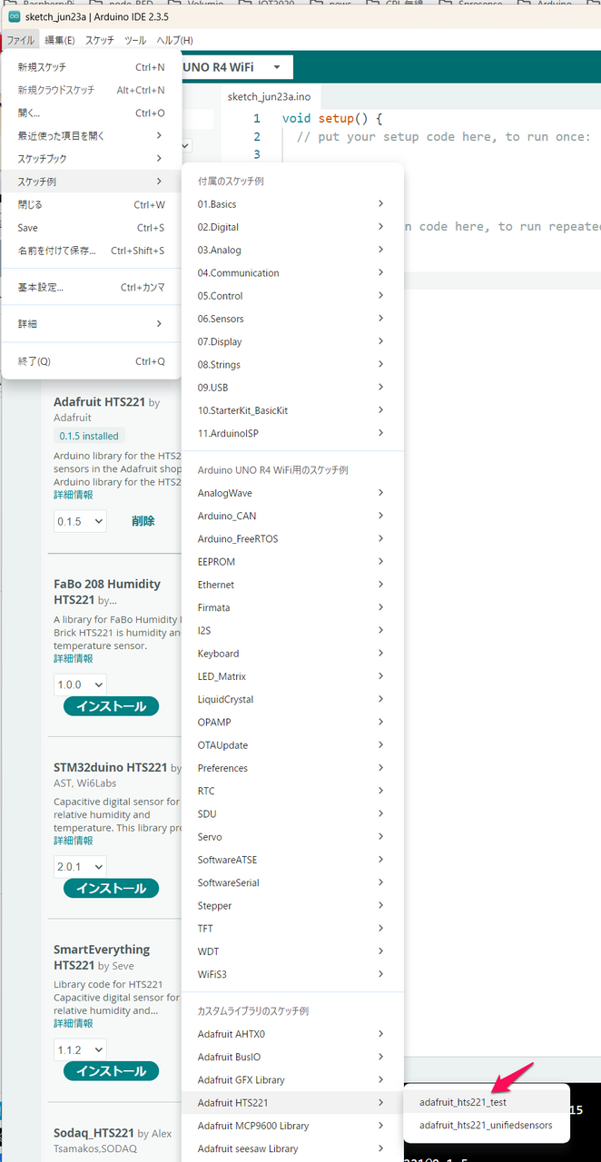Choose 終了(Q) to quit
Viewport: 601px width, 1162px height.
pos(91,361)
